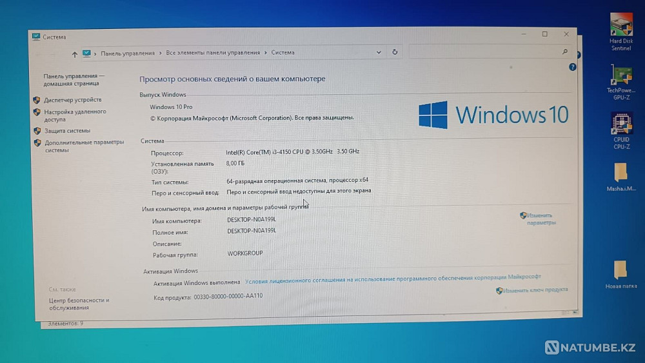The width and height of the screenshot is (645, 363).
Task: Expand the address bar history dropdown
Action: pos(379,52)
